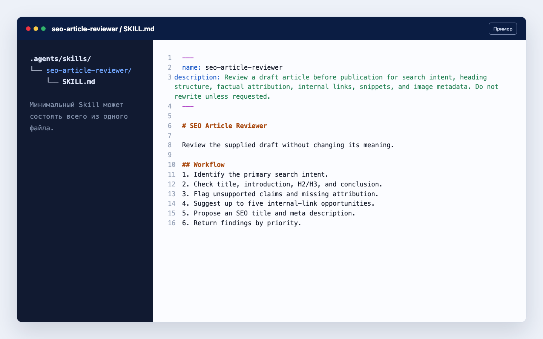This screenshot has width=543, height=339.
Task: Click the heading ## Workflow
Action: 203,165
